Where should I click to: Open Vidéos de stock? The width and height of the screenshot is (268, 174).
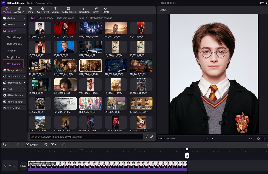(x=14, y=95)
